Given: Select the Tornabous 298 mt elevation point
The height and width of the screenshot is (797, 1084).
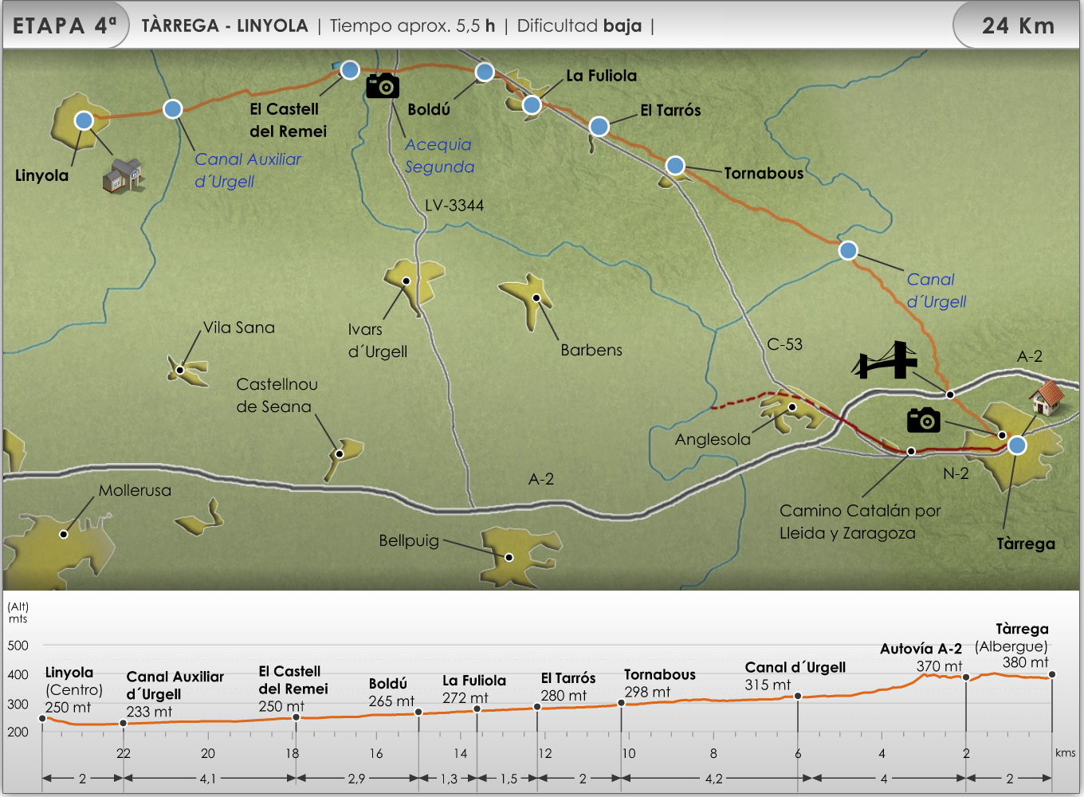Looking at the screenshot, I should point(622,703).
